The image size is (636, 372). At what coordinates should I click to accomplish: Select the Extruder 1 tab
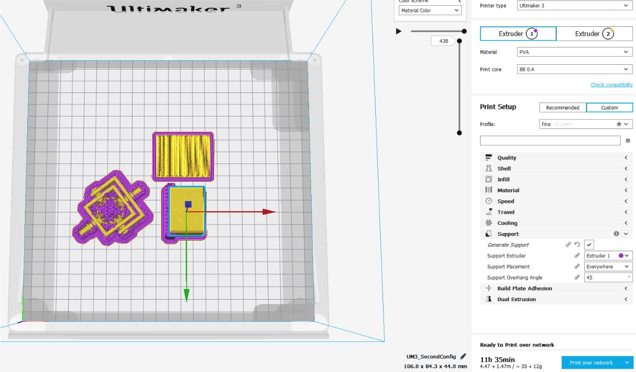518,34
